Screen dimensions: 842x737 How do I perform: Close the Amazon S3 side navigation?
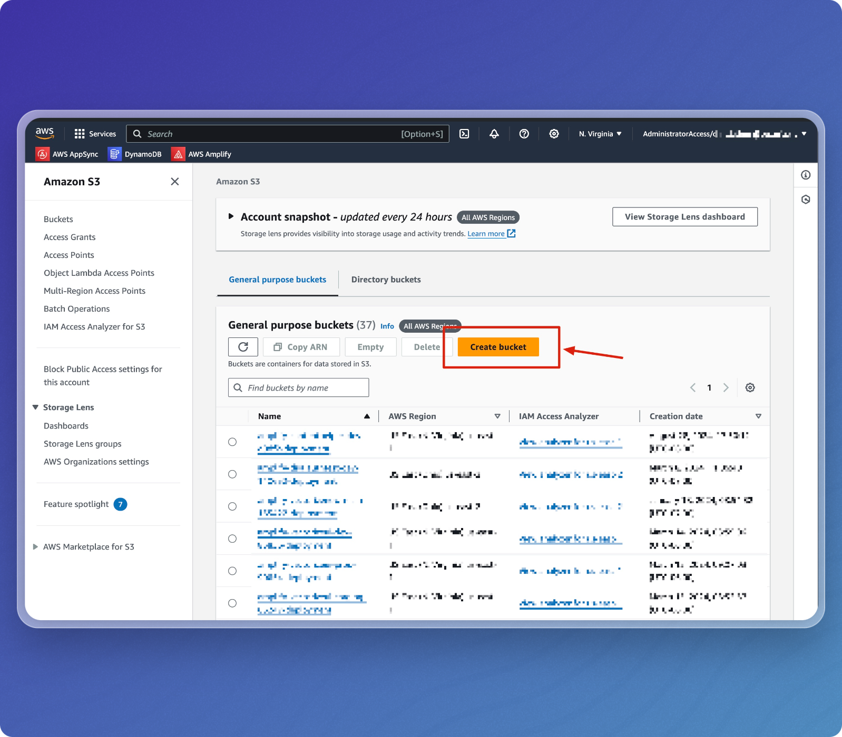click(x=175, y=182)
